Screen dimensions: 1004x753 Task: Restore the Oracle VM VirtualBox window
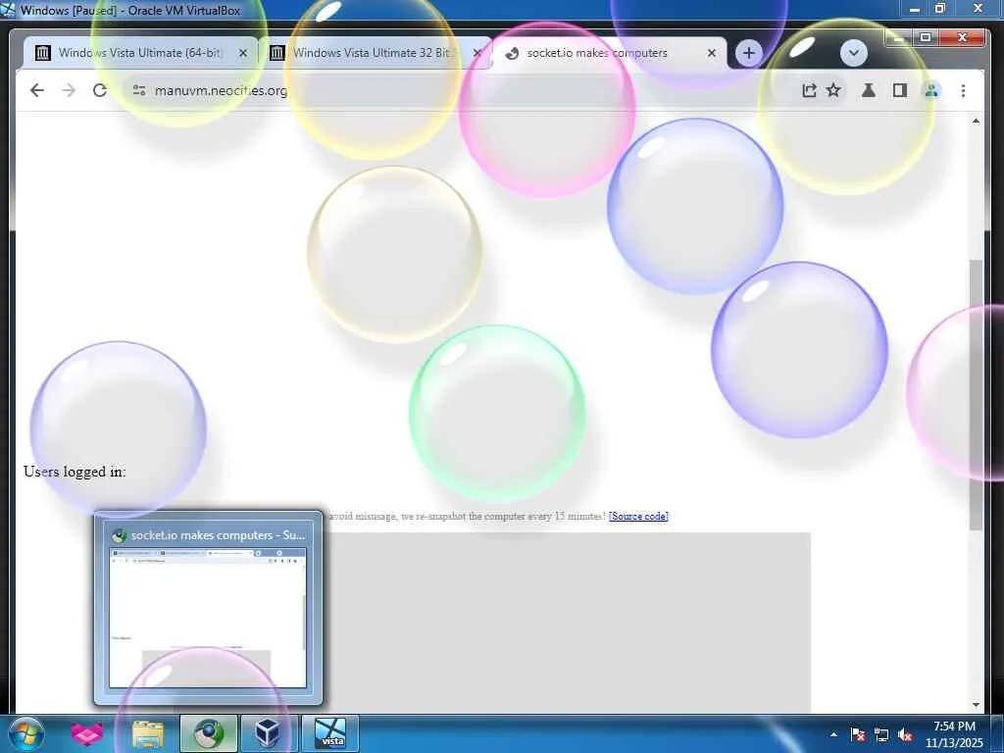click(x=940, y=9)
